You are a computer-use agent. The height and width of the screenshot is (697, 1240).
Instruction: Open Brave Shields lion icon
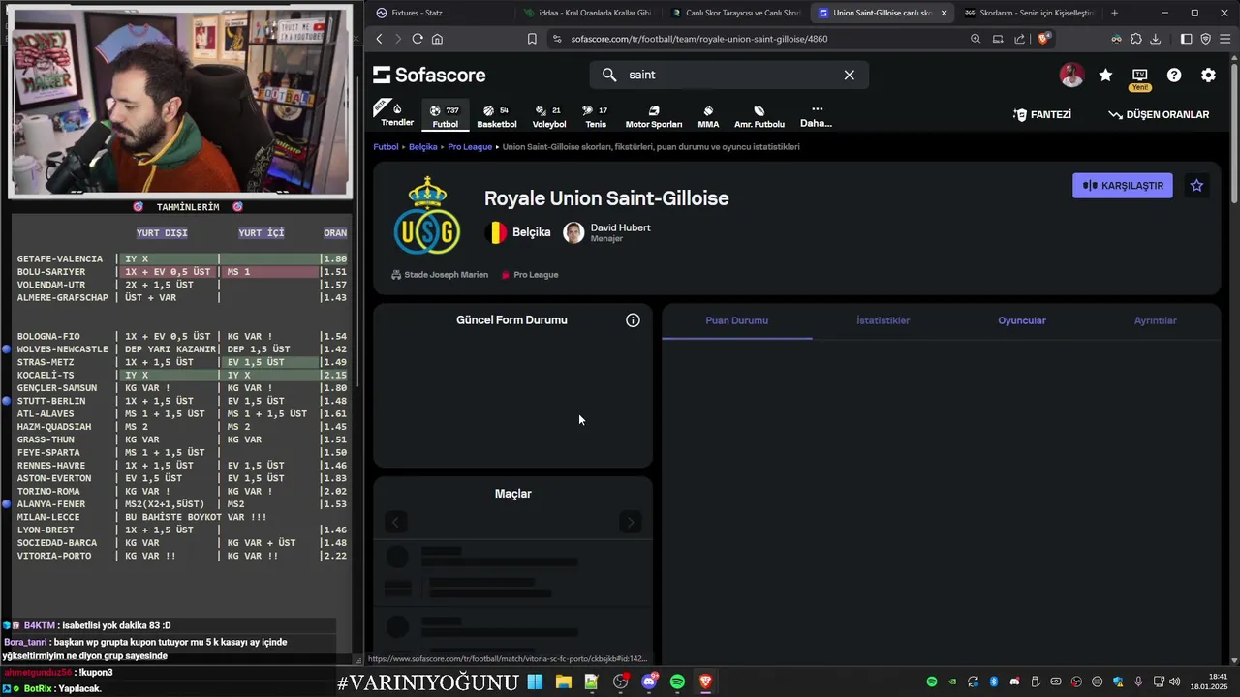pos(1043,39)
